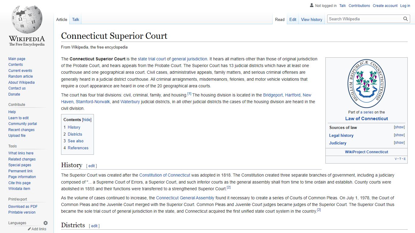This screenshot has width=415, height=233.
Task: Open What links here
Action: (21, 153)
